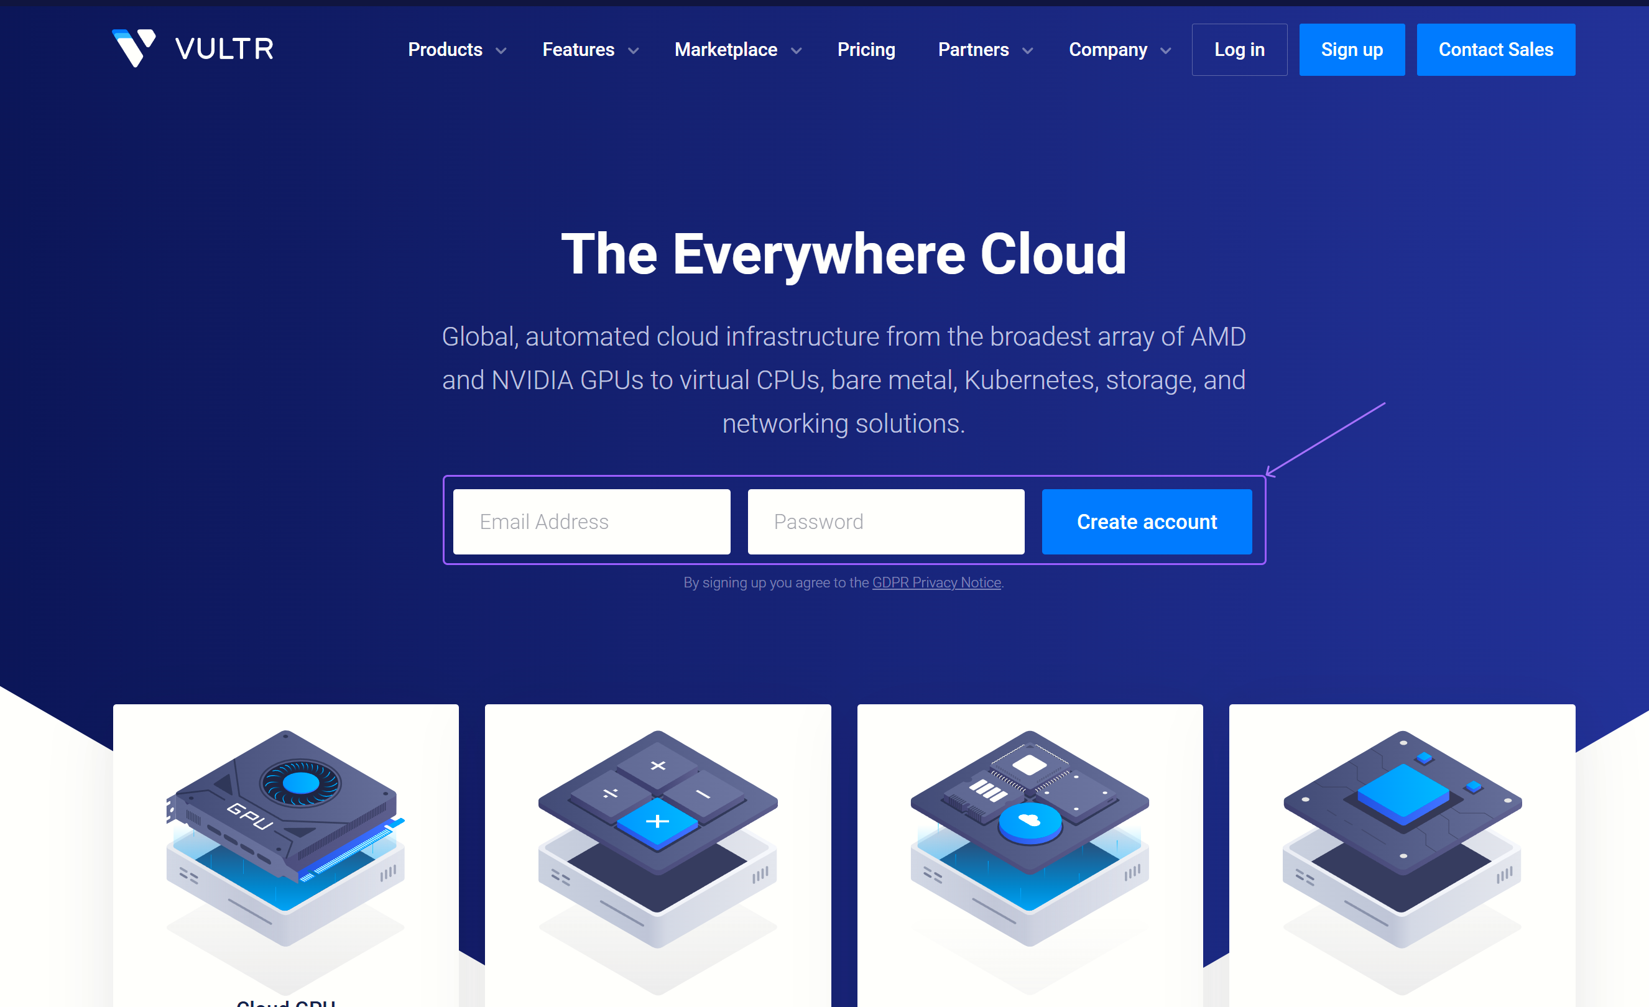Expand the Products dropdown chevron
The width and height of the screenshot is (1649, 1007).
(501, 51)
